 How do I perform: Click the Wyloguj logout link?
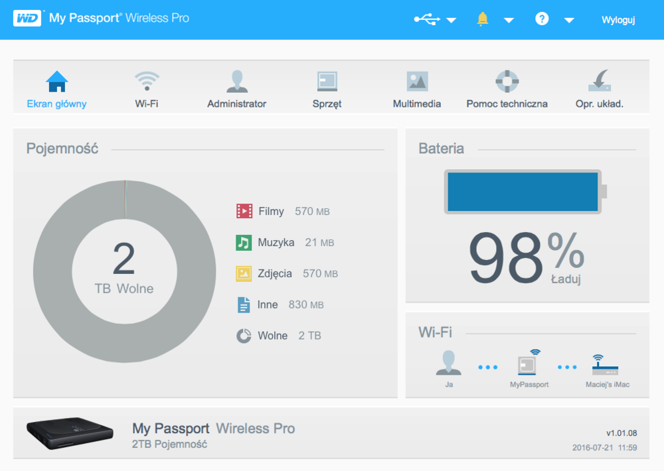click(x=618, y=20)
